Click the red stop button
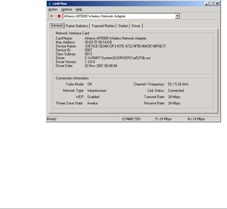 coord(59,16)
